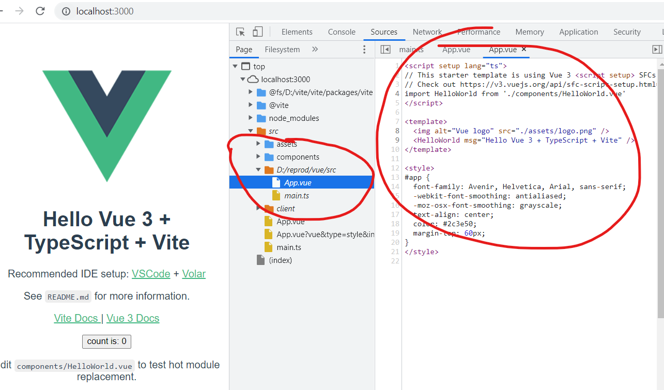The width and height of the screenshot is (664, 390).
Task: Switch to the Console tab
Action: [x=342, y=32]
